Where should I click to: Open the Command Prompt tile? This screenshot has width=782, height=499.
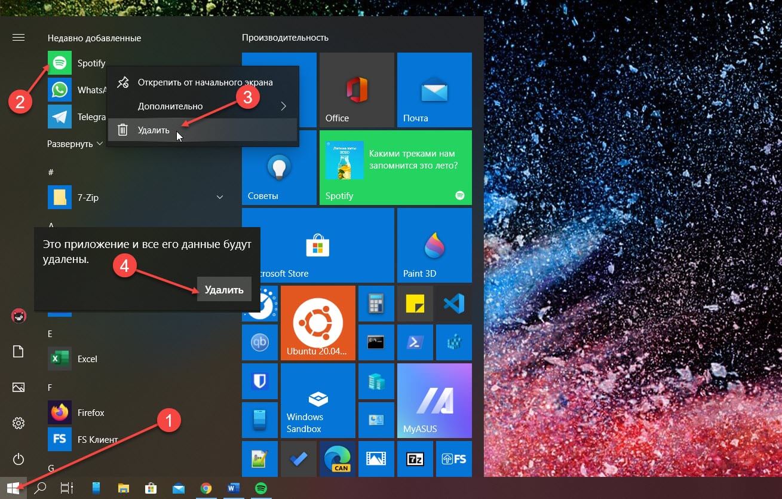point(376,342)
